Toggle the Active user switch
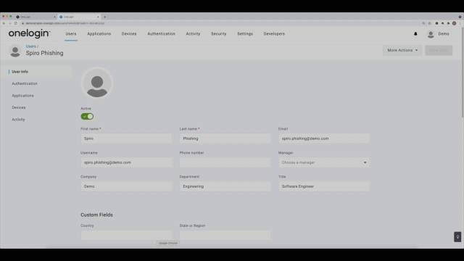The width and height of the screenshot is (464, 261). 87,117
